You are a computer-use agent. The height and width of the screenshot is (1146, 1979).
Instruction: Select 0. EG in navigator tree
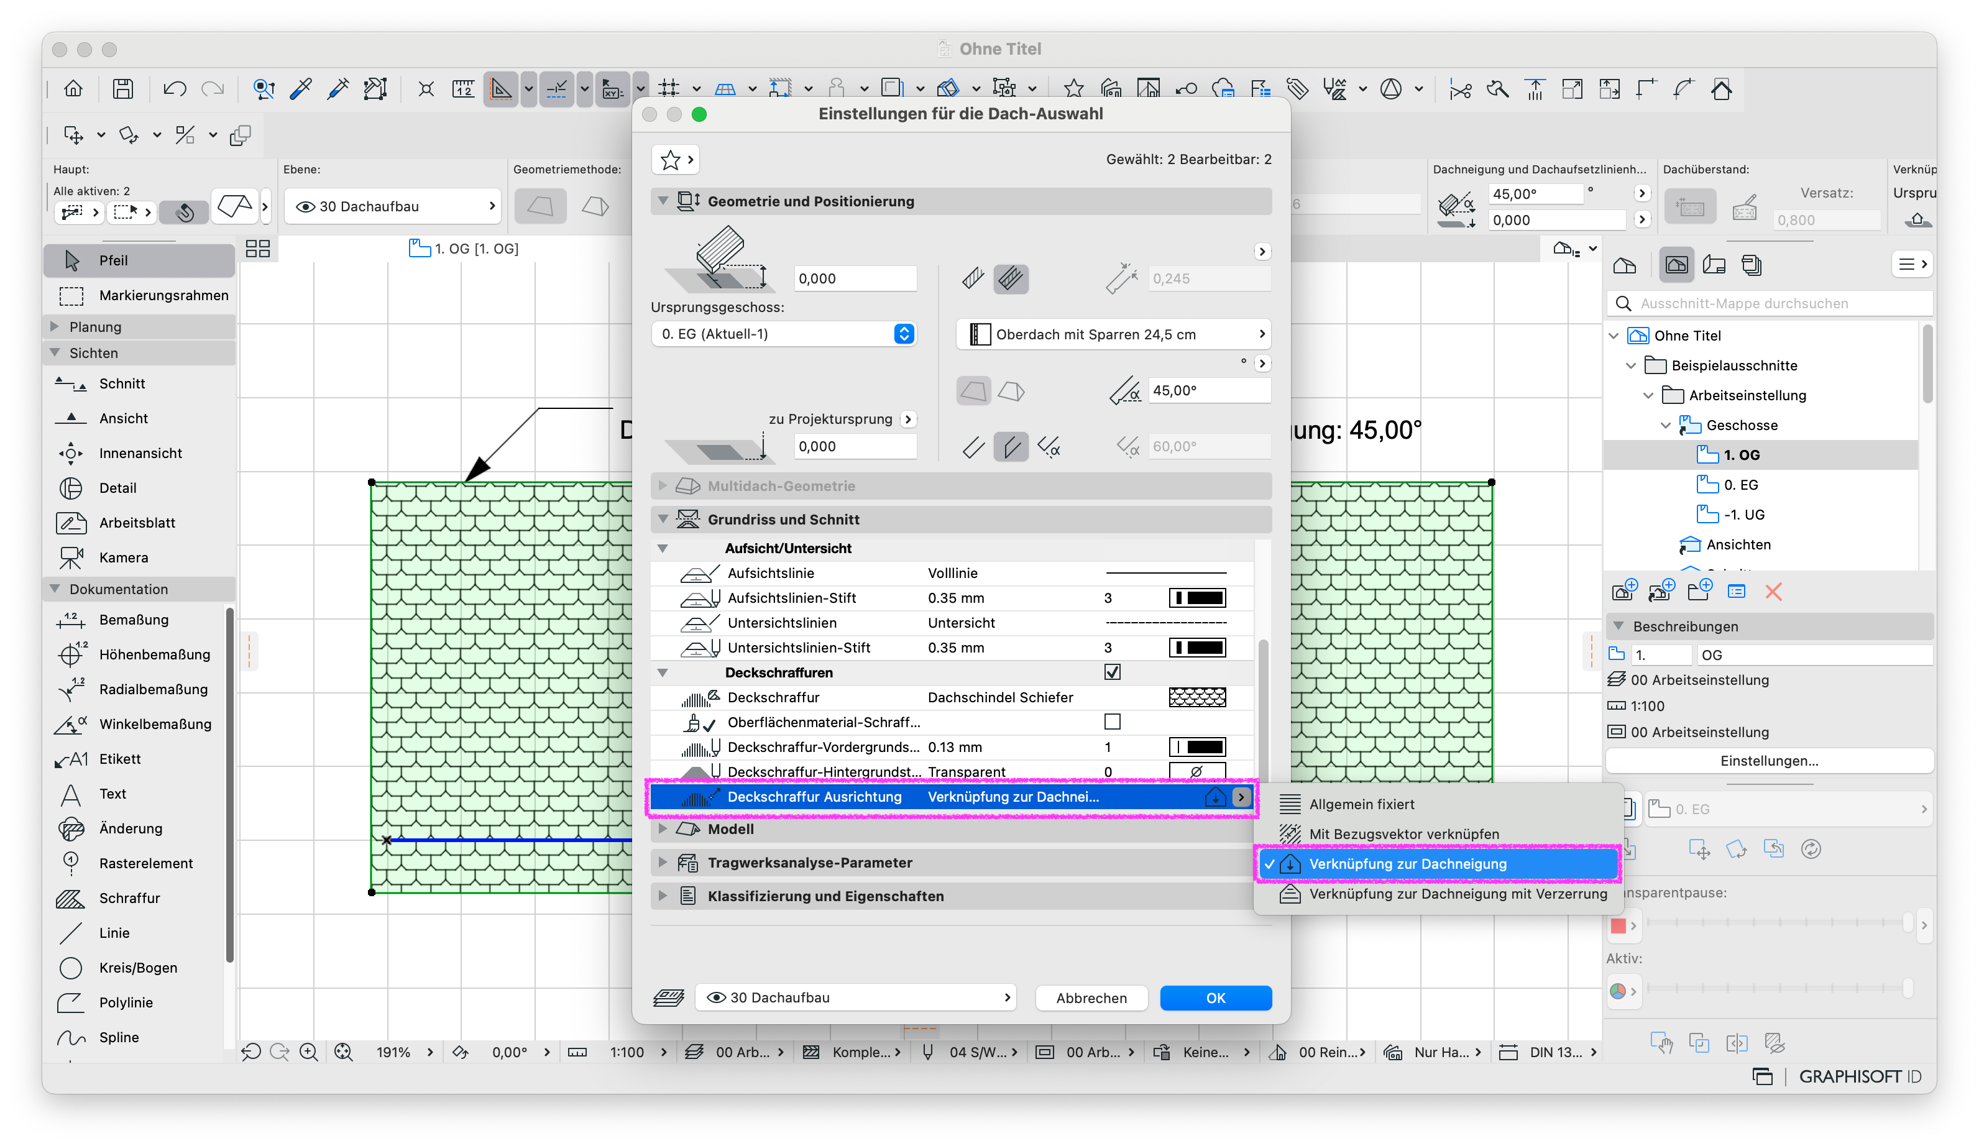1740,485
